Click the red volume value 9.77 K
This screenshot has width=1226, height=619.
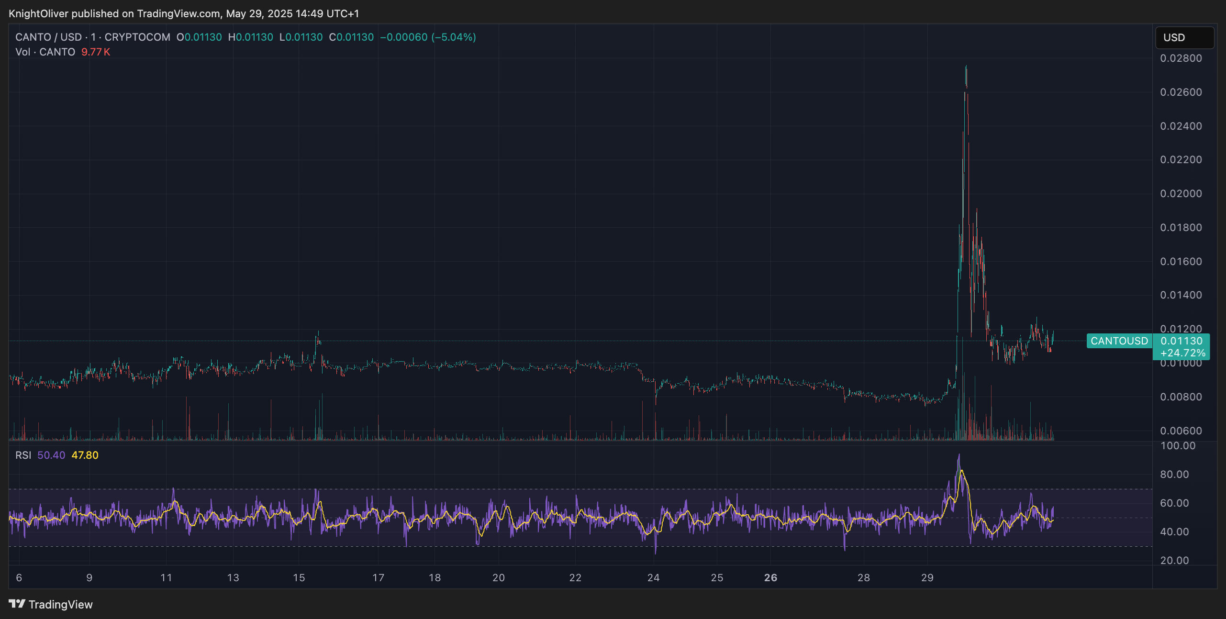[96, 52]
